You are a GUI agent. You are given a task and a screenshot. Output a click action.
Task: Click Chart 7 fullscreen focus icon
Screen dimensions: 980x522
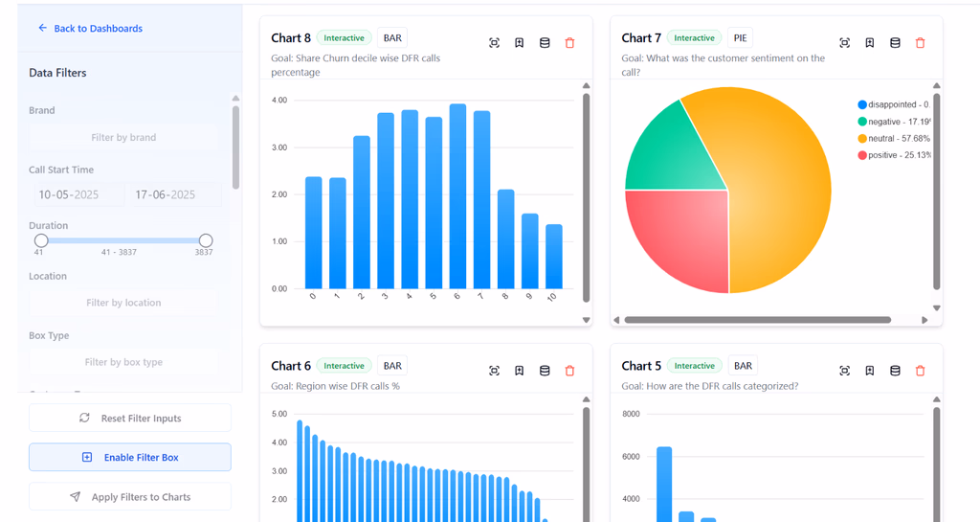(844, 43)
